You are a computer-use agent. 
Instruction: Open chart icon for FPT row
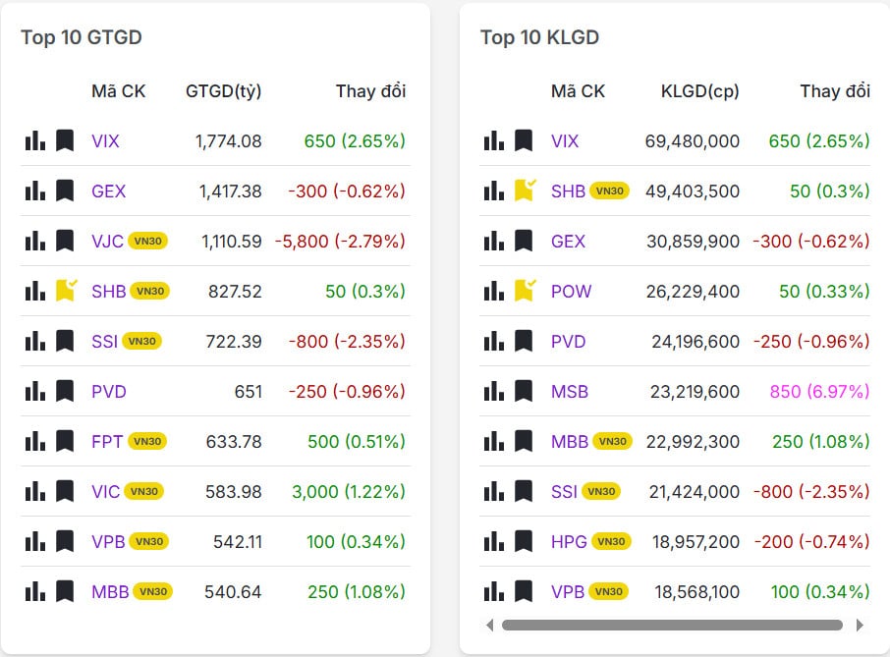pos(35,442)
